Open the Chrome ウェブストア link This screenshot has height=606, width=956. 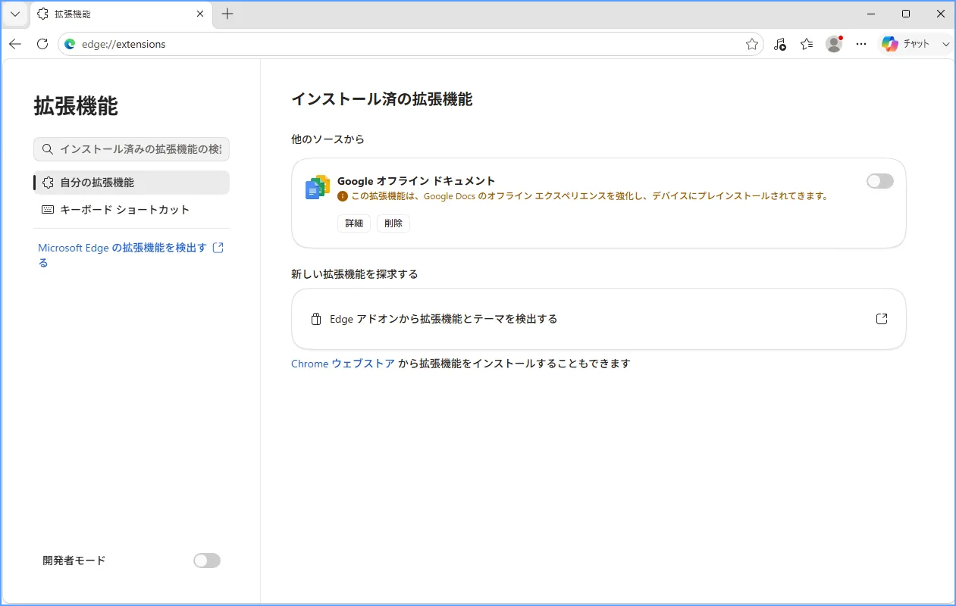tap(343, 364)
